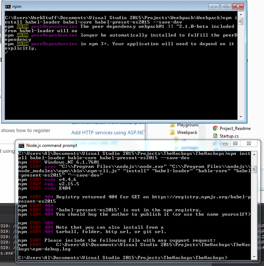Maximize the Node.js command prompt window
Image resolution: width=264 pixels, height=266 pixels.
click(235, 144)
